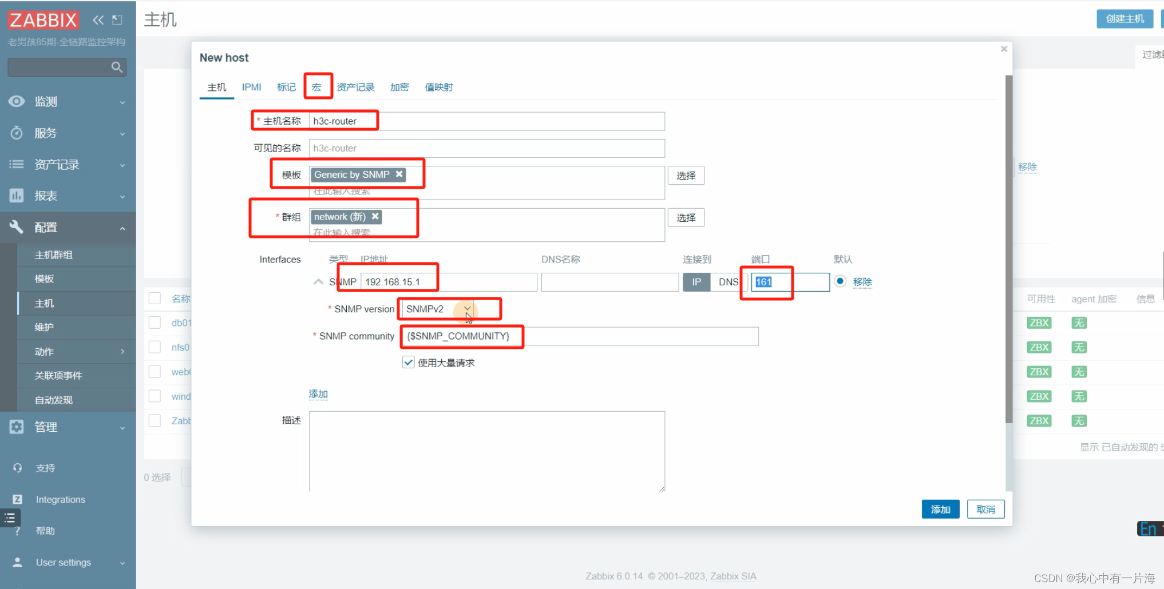Close the New host dialog

point(1004,49)
